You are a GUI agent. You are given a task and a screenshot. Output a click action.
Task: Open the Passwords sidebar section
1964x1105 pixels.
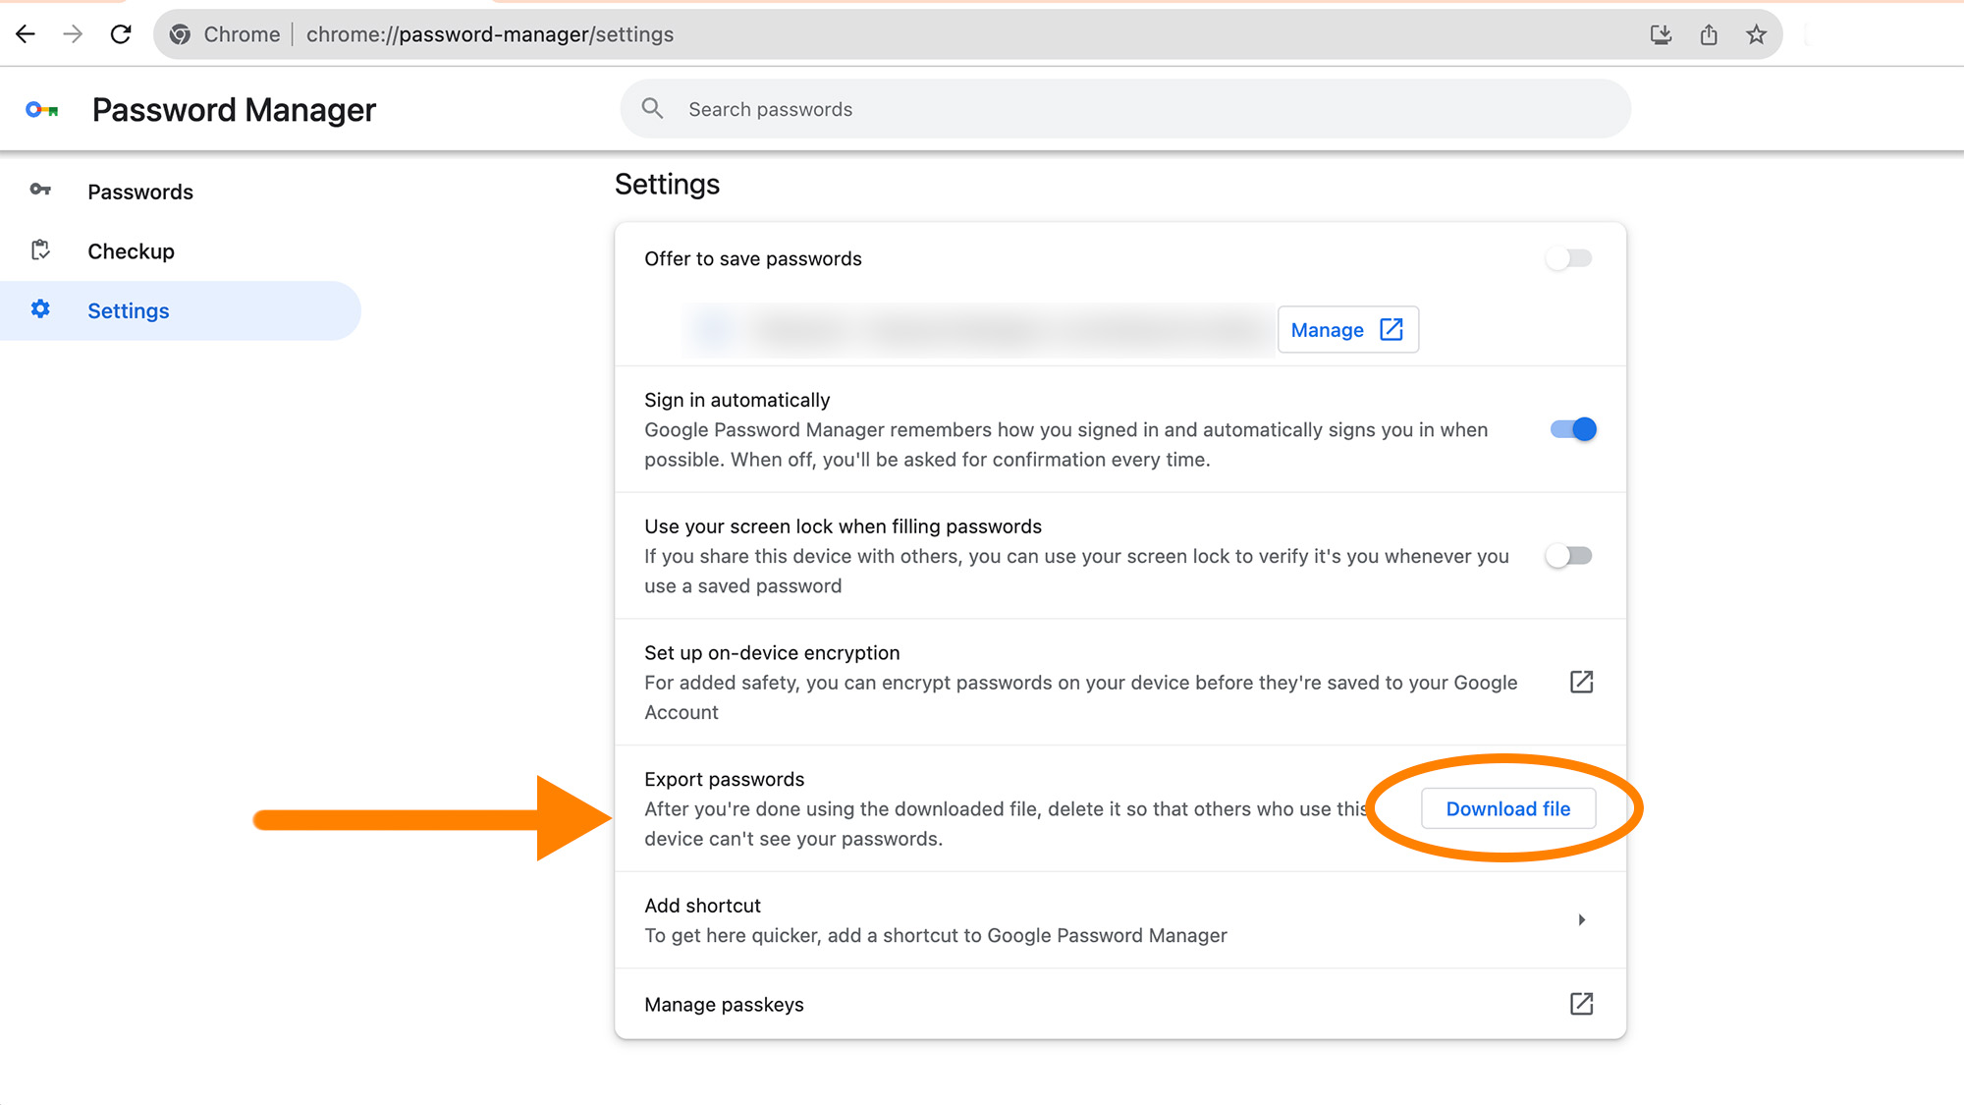139,192
